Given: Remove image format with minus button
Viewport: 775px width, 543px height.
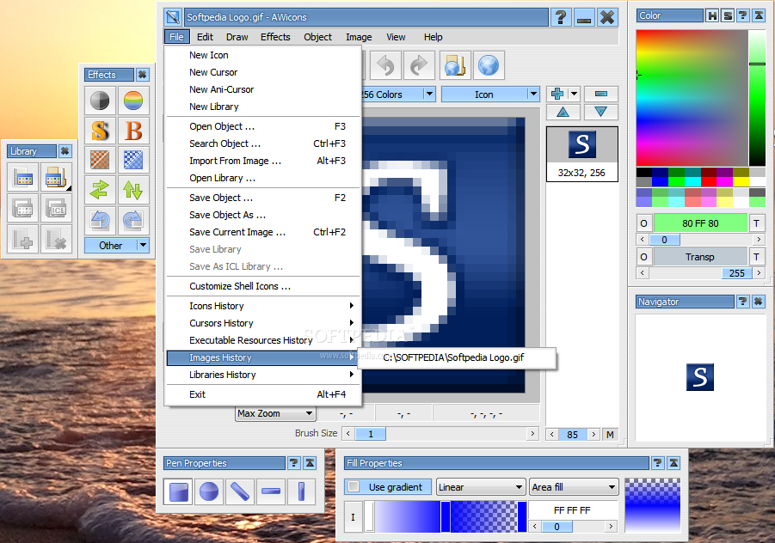Looking at the screenshot, I should 601,94.
